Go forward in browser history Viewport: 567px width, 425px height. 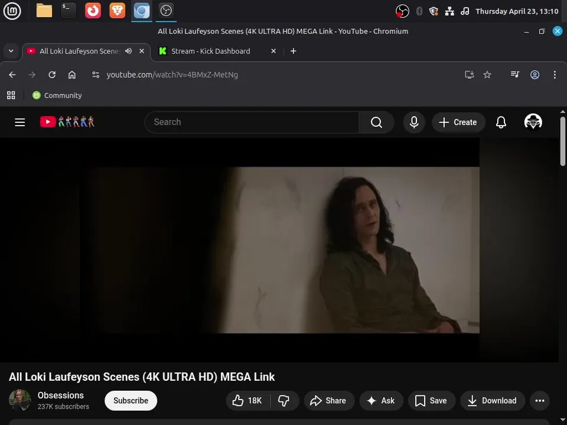32,75
